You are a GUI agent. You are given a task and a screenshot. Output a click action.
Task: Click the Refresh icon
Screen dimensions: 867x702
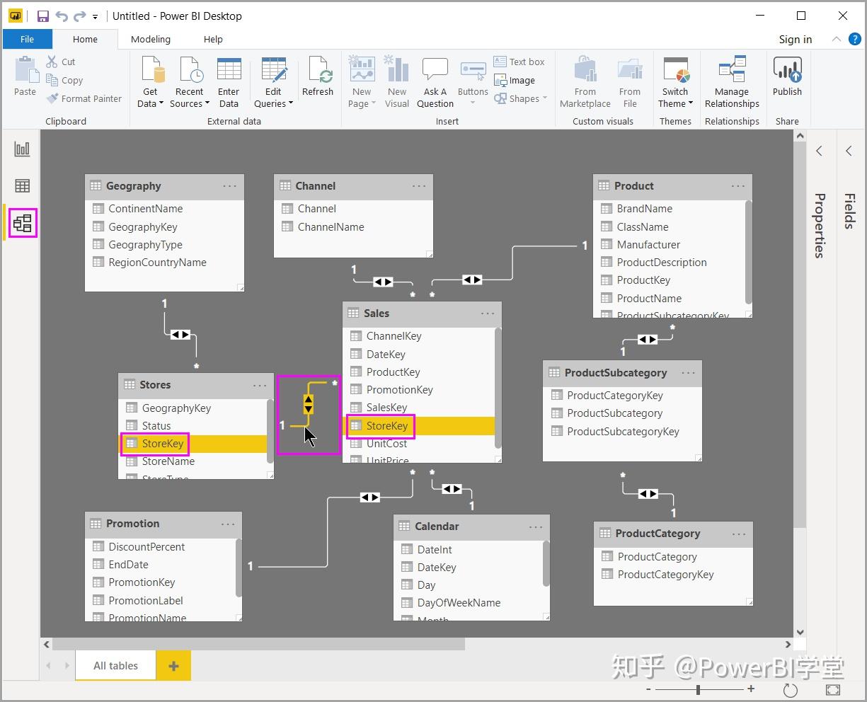(318, 78)
